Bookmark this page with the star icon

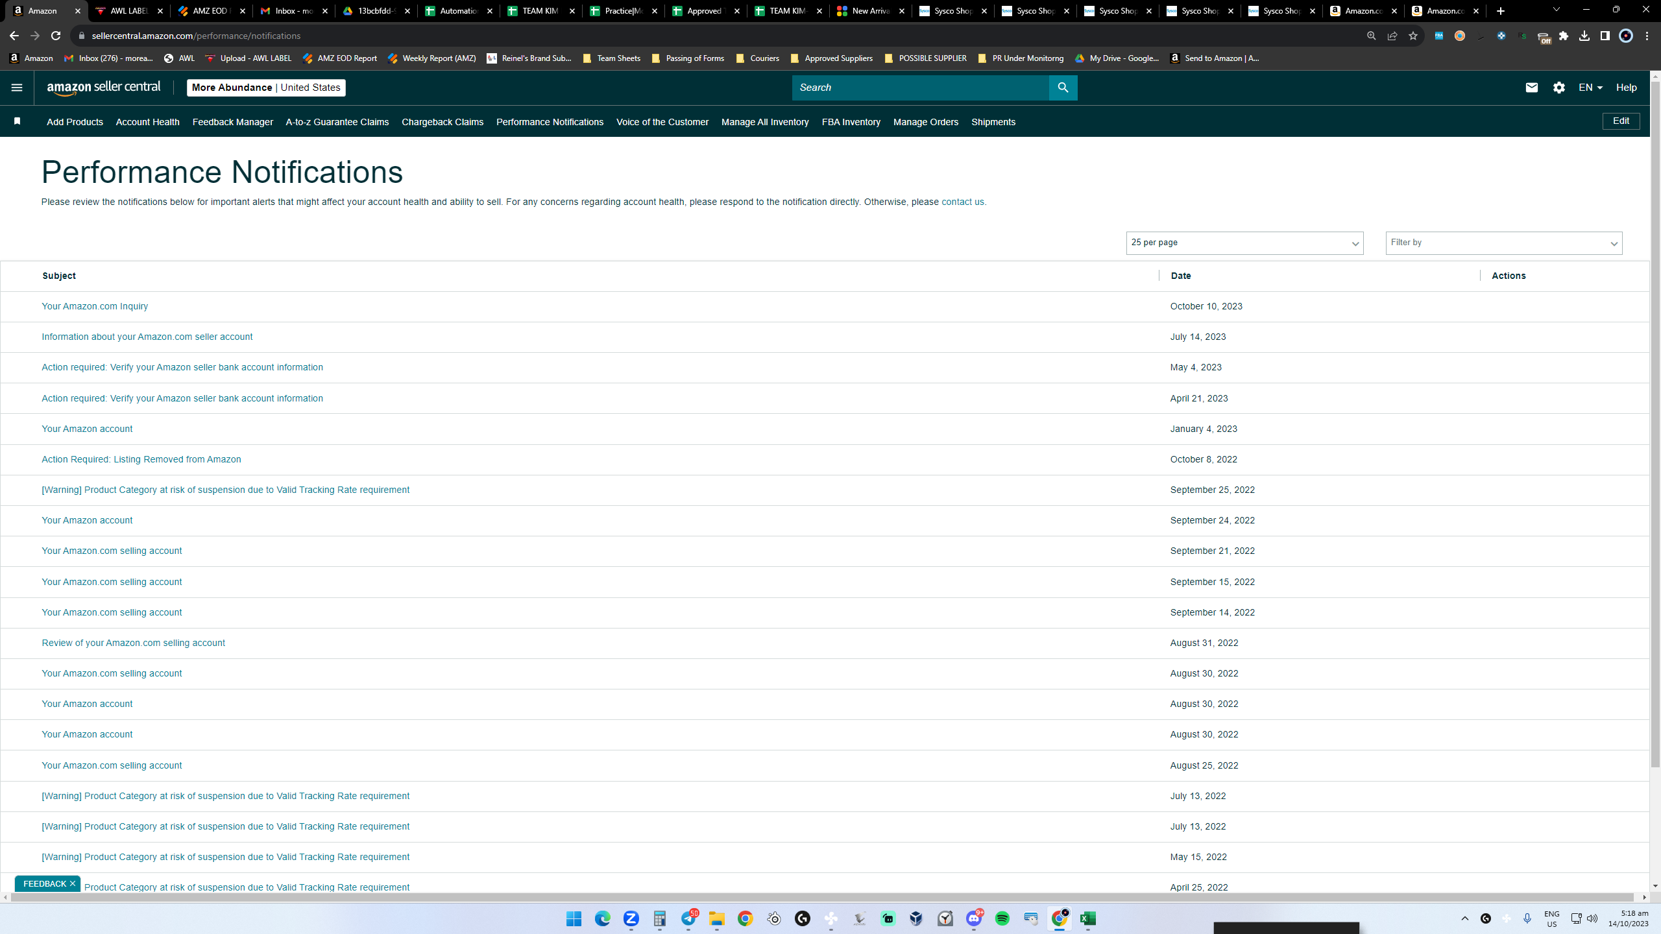click(1412, 36)
